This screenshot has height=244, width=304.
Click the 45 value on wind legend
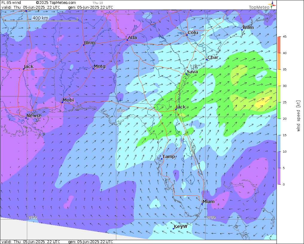point(284,37)
